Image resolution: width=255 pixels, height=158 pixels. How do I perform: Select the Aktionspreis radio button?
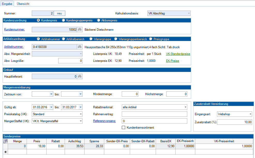[x=99, y=20]
